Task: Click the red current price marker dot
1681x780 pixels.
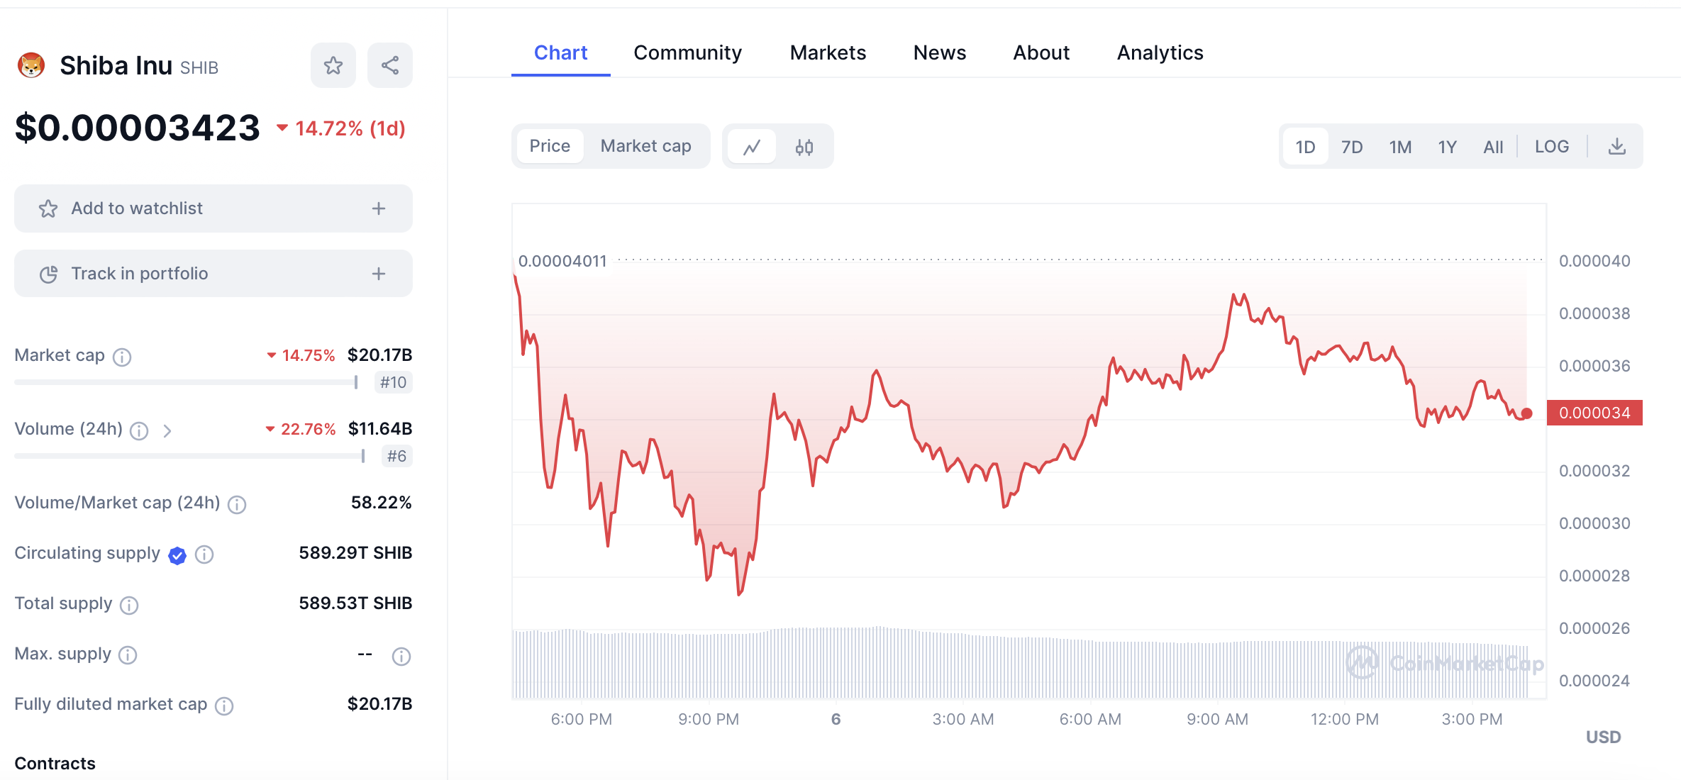Action: [x=1526, y=413]
